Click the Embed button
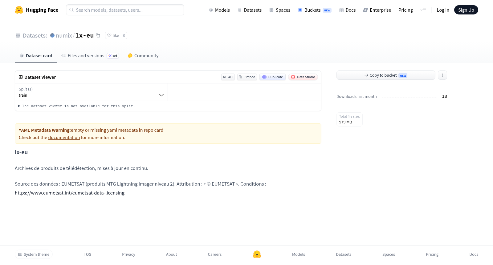493x265 pixels. [x=247, y=77]
